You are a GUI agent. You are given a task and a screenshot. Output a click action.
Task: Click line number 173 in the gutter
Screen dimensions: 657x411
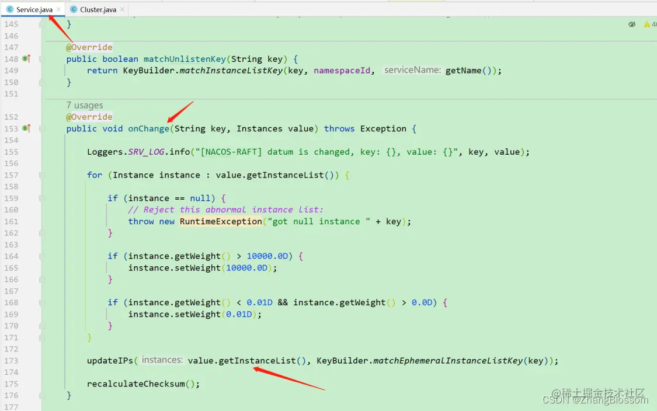[11, 361]
